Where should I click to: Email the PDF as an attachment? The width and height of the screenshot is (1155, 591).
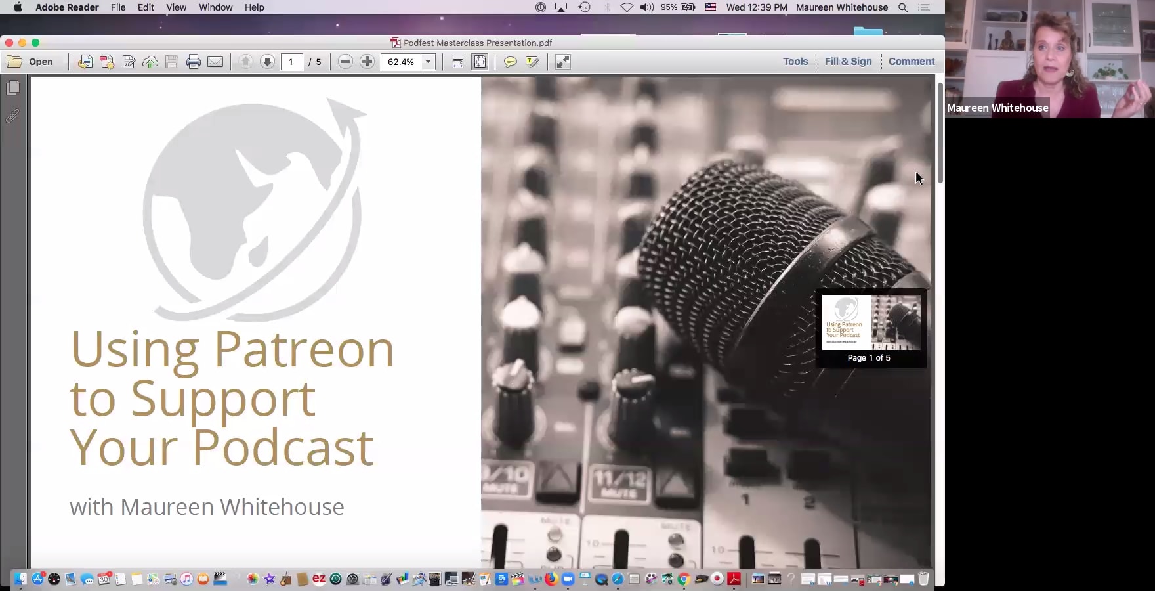216,62
